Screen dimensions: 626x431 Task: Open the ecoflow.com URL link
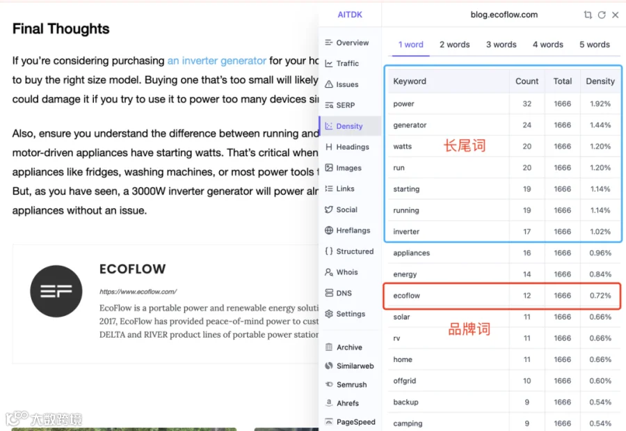pos(138,292)
